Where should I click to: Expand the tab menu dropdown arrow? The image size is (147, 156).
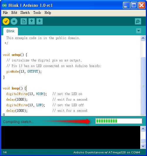point(138,31)
